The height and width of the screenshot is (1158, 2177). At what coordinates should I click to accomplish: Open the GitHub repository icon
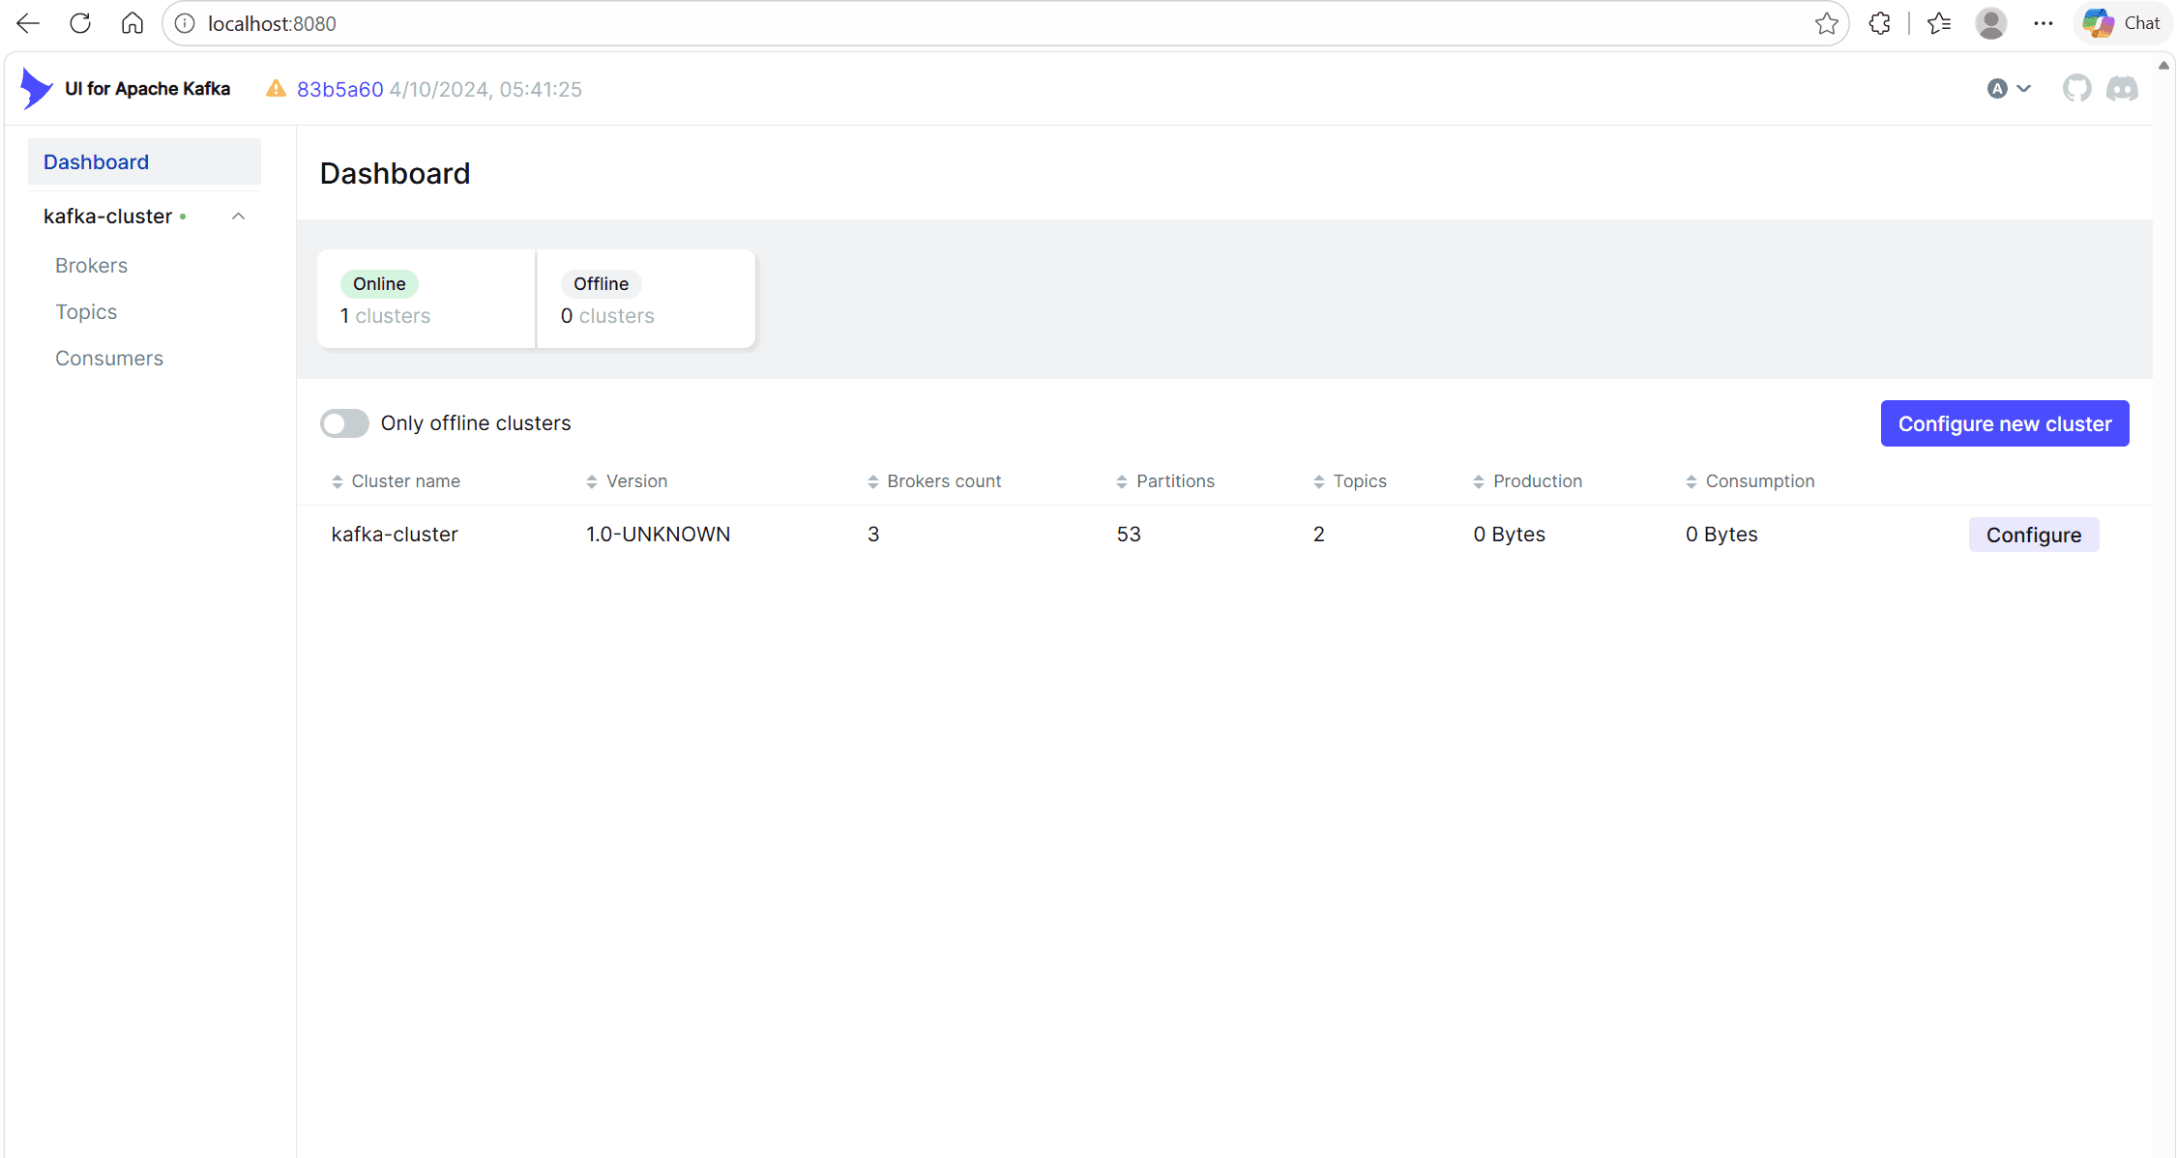click(2076, 89)
